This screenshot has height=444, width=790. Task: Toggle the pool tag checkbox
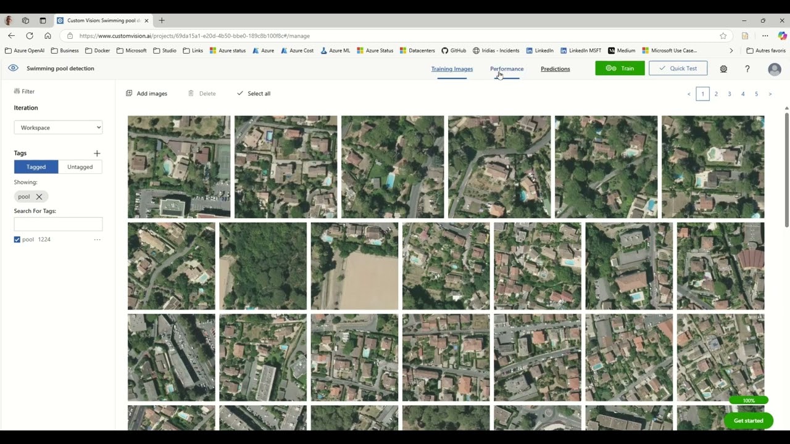point(17,239)
